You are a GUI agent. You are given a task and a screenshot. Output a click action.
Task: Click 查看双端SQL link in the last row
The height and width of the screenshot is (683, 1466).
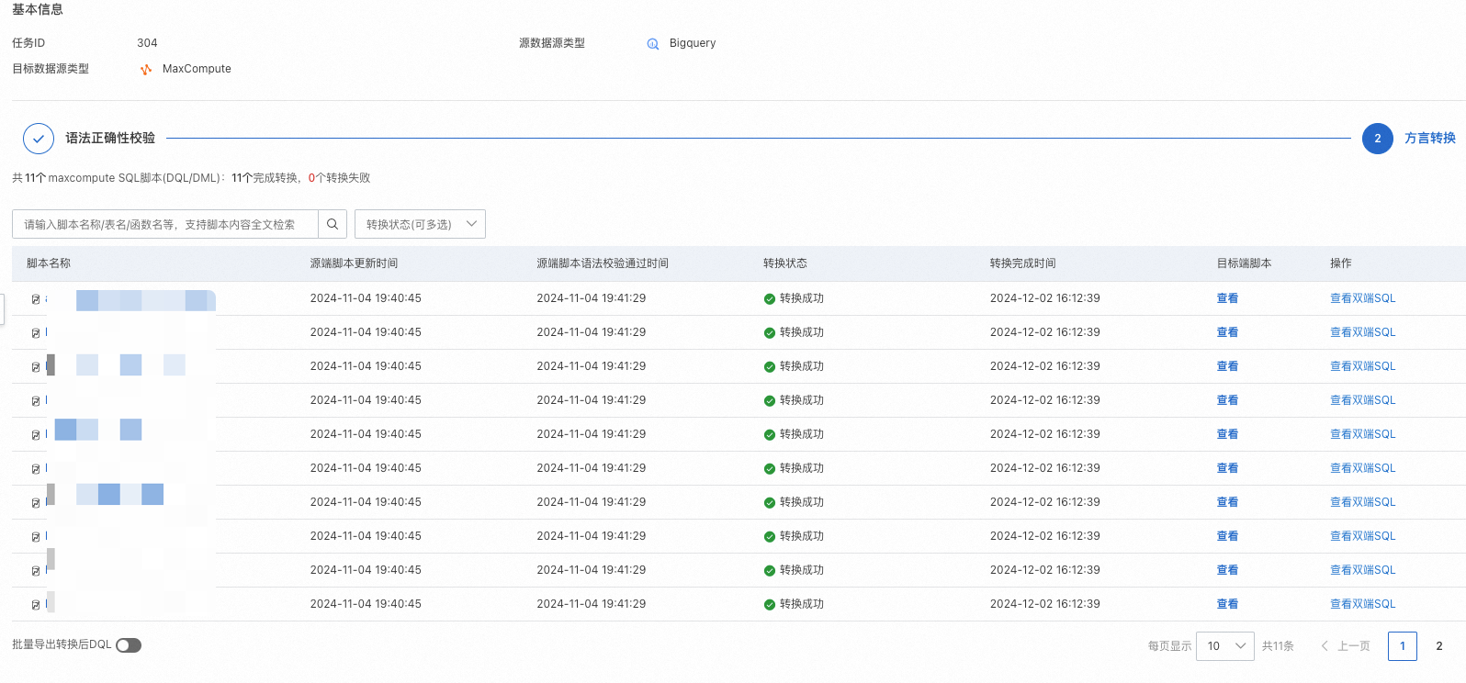pyautogui.click(x=1362, y=604)
